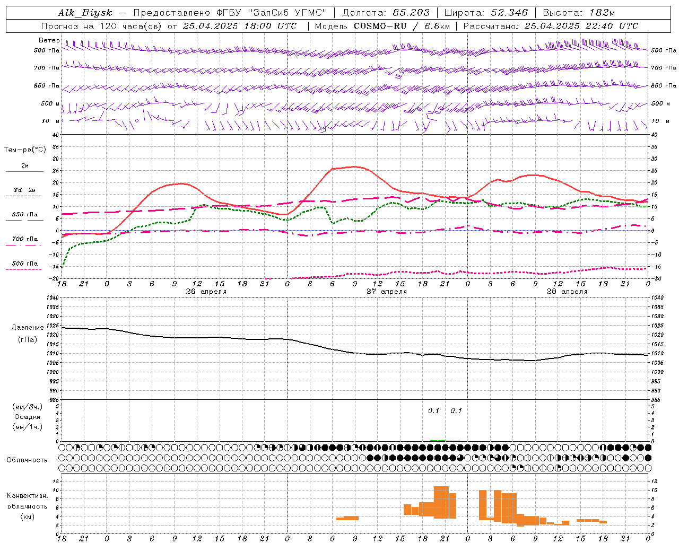
Task: Click the '700 гПа' temperature legend entry
Action: pos(25,239)
